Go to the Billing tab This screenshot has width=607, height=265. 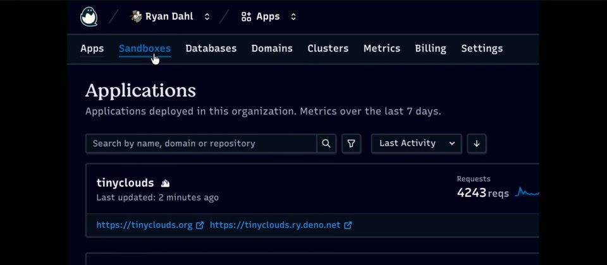[431, 48]
